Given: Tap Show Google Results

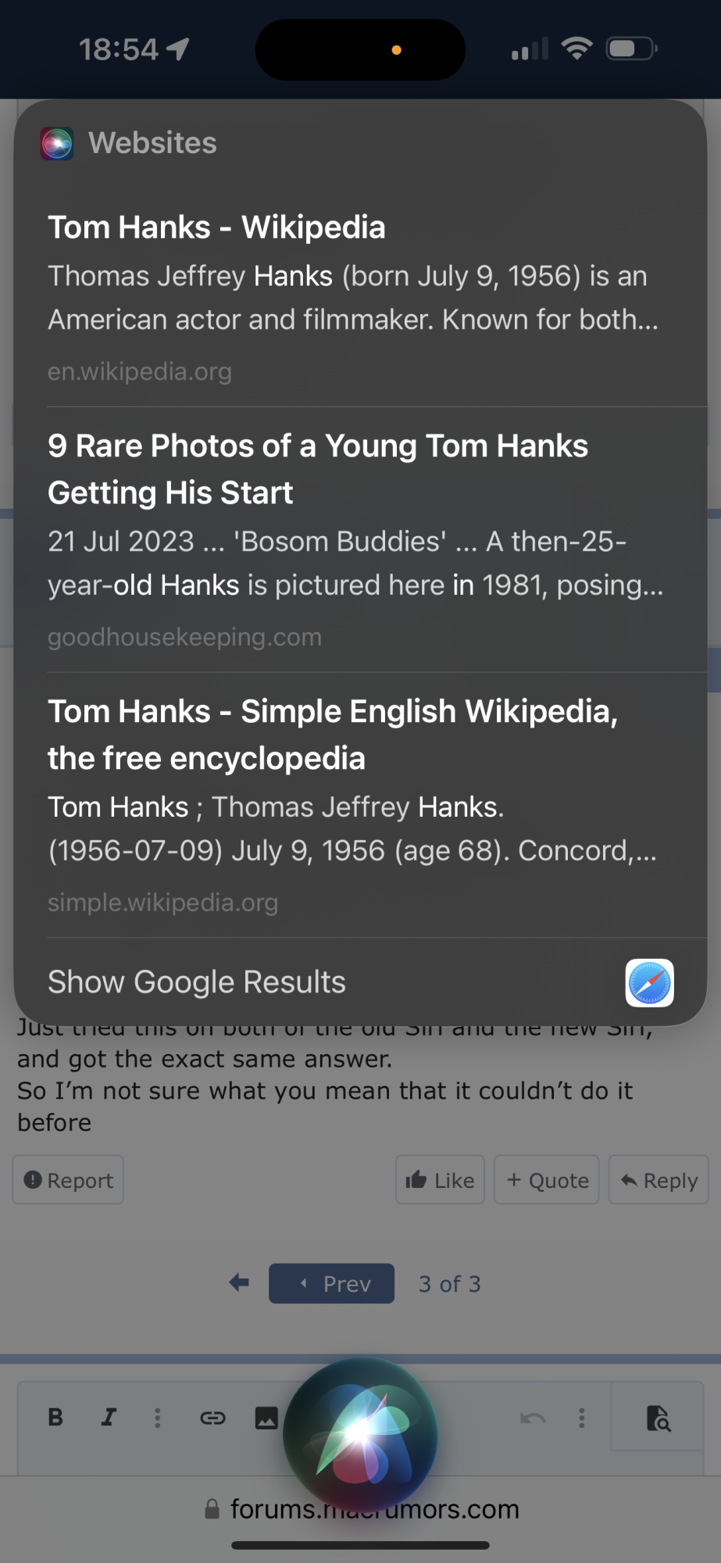Looking at the screenshot, I should point(197,982).
